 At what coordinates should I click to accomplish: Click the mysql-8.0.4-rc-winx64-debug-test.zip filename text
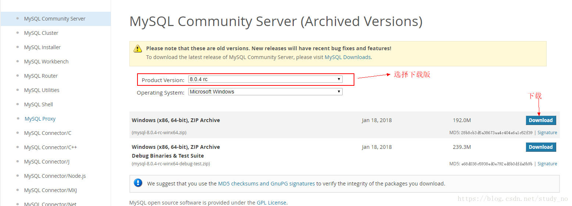[x=171, y=164]
